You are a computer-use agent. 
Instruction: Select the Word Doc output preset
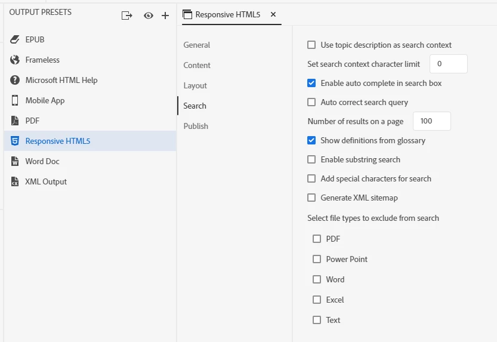42,161
